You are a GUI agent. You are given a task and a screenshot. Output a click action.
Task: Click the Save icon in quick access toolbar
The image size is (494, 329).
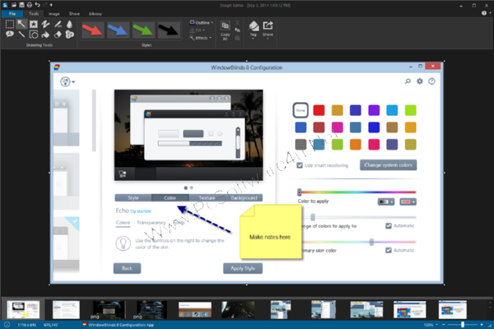[x=21, y=5]
